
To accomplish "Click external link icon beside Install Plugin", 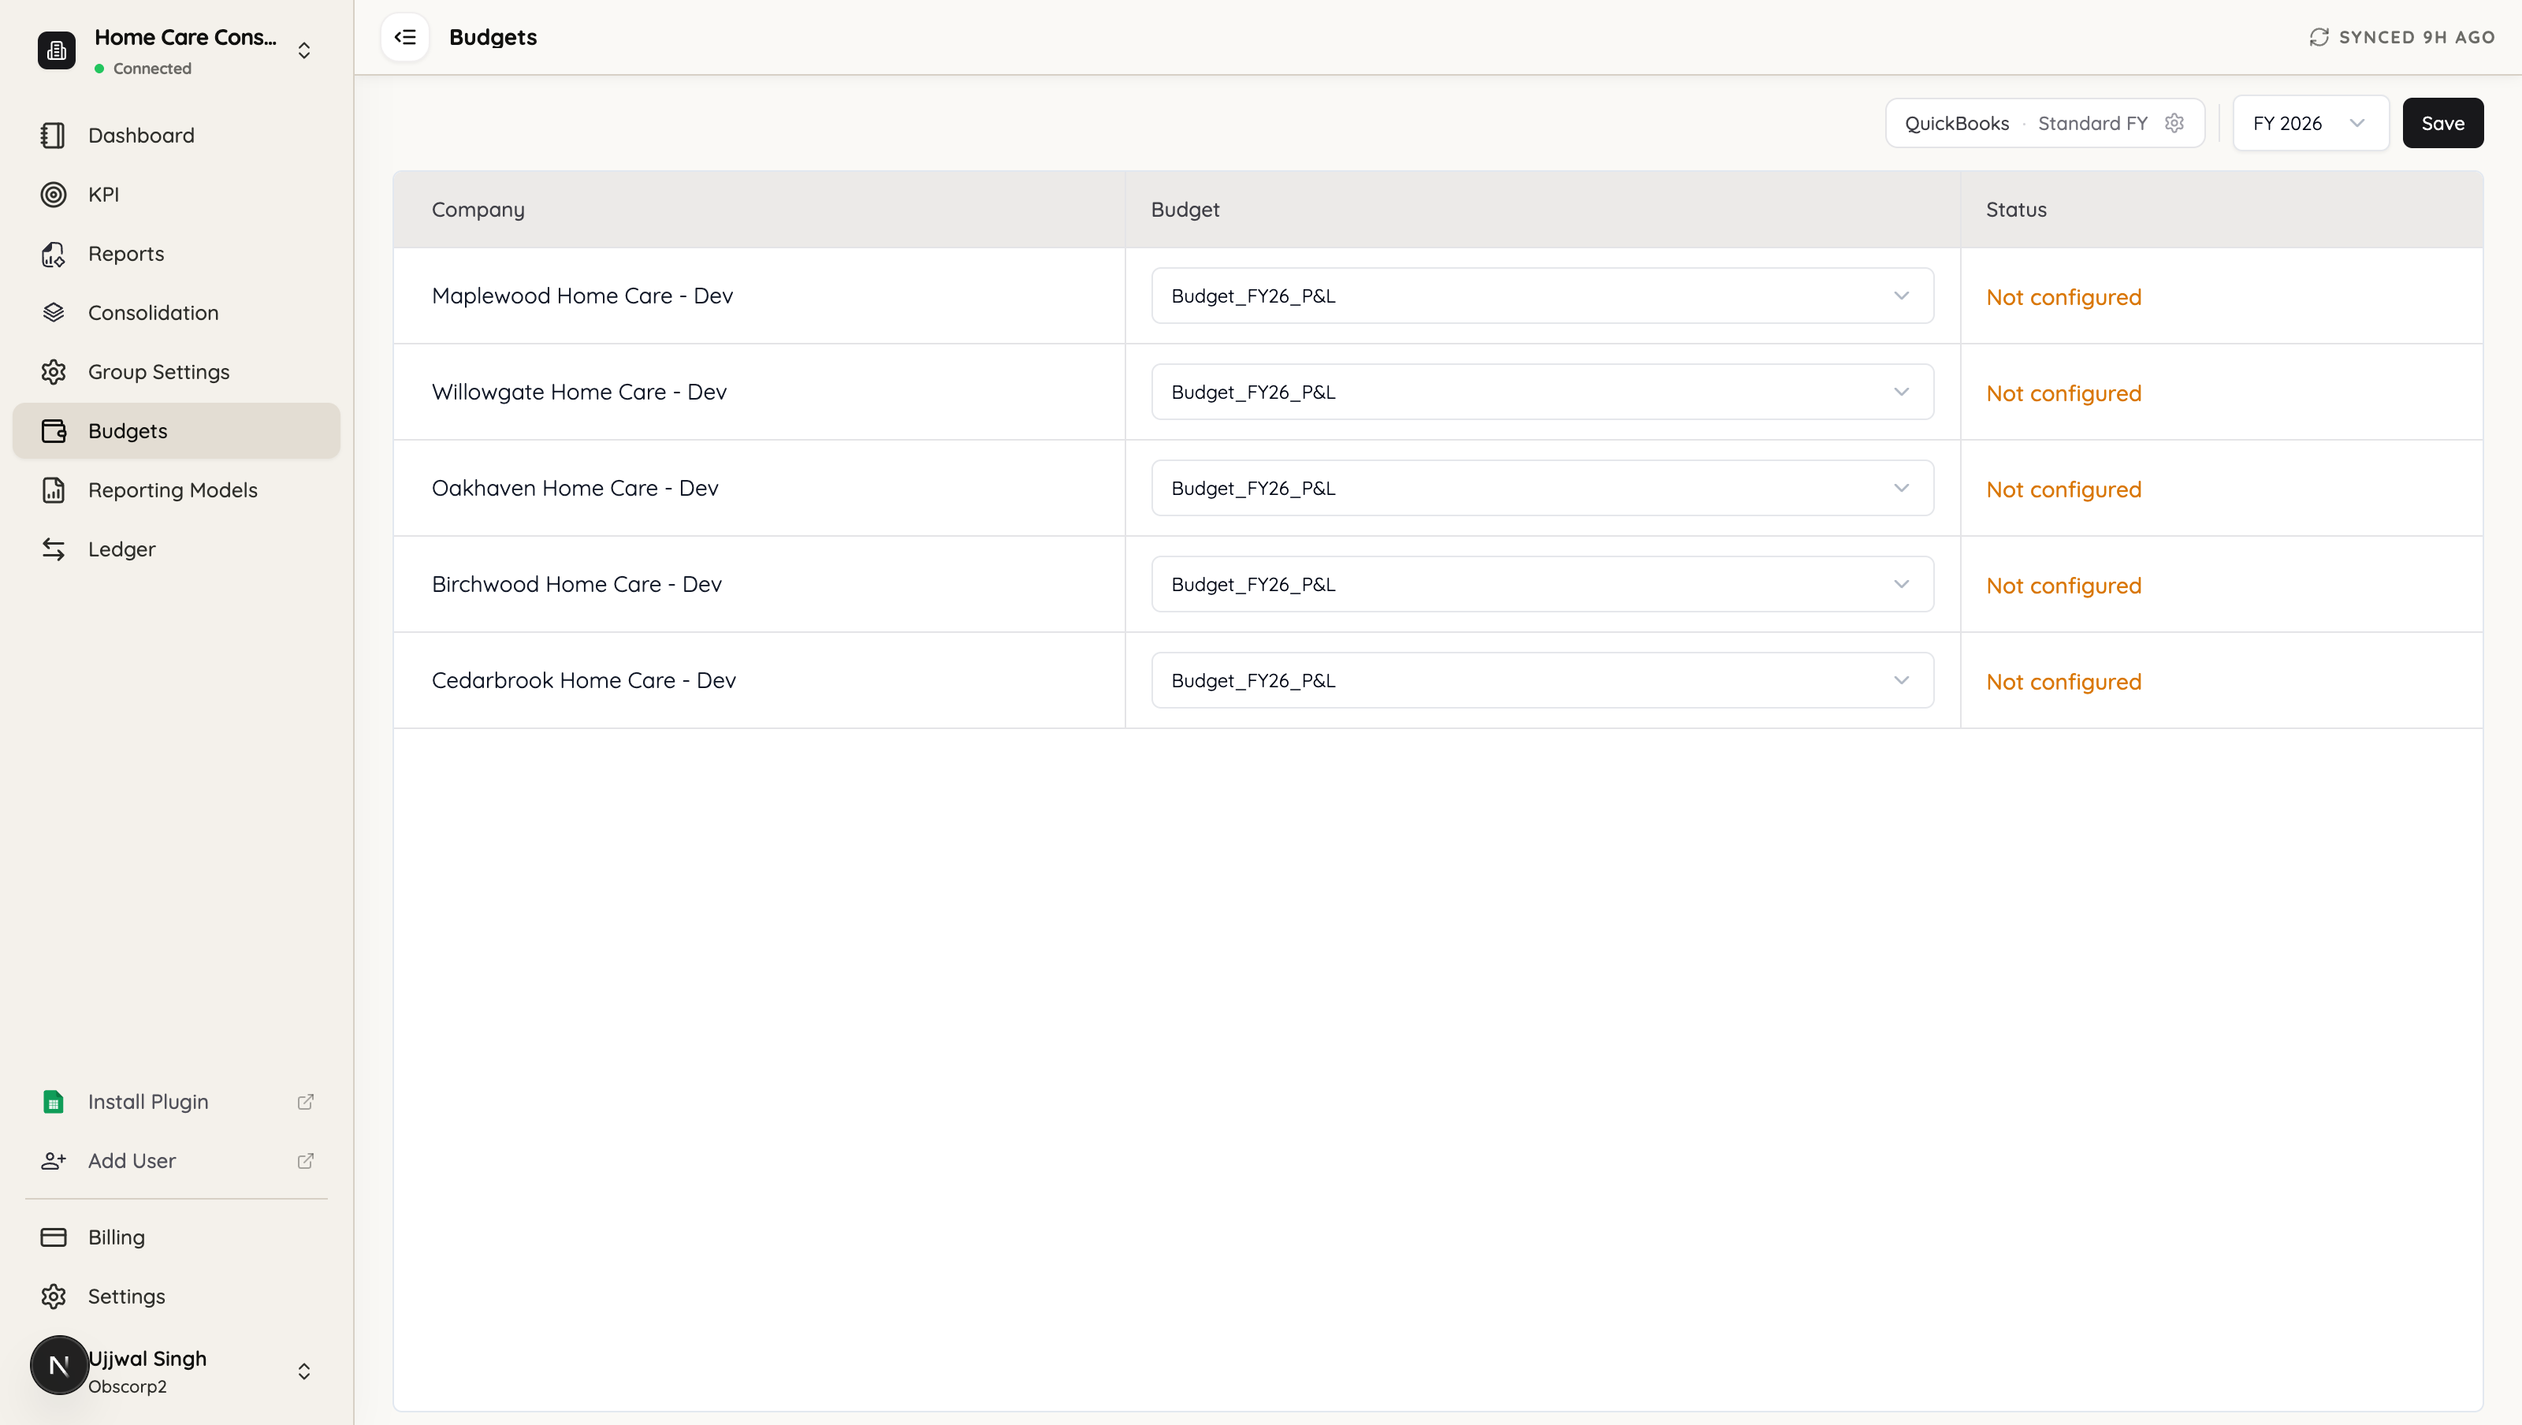I will coord(306,1102).
